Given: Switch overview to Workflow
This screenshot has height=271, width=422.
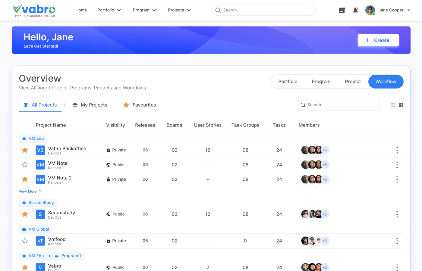Looking at the screenshot, I should (x=386, y=82).
